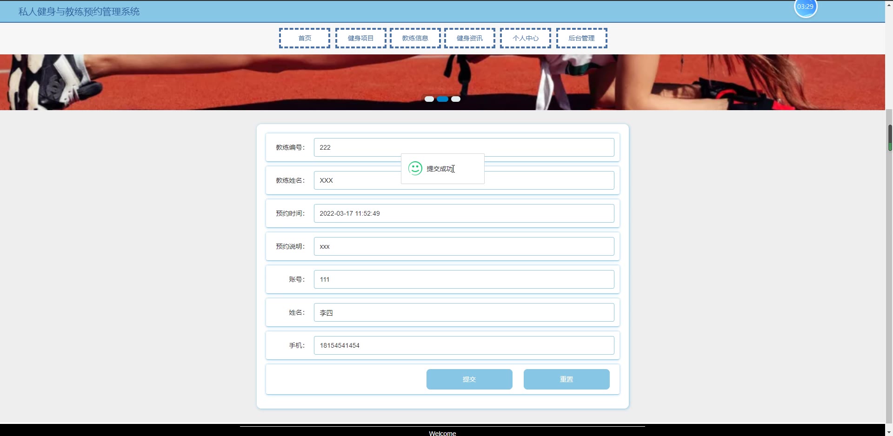Click the site title 私人健身与教练预约管理系统

click(79, 12)
